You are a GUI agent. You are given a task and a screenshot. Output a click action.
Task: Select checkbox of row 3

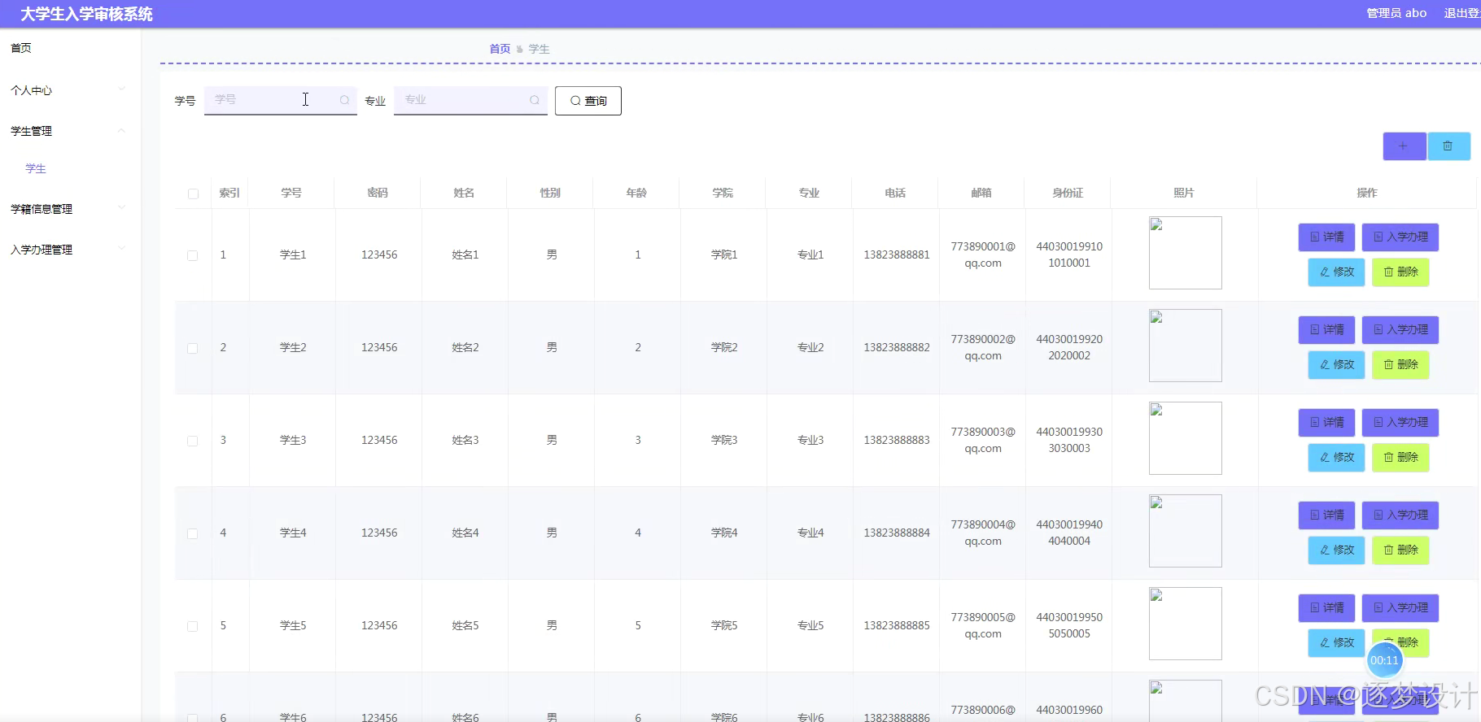pos(193,441)
